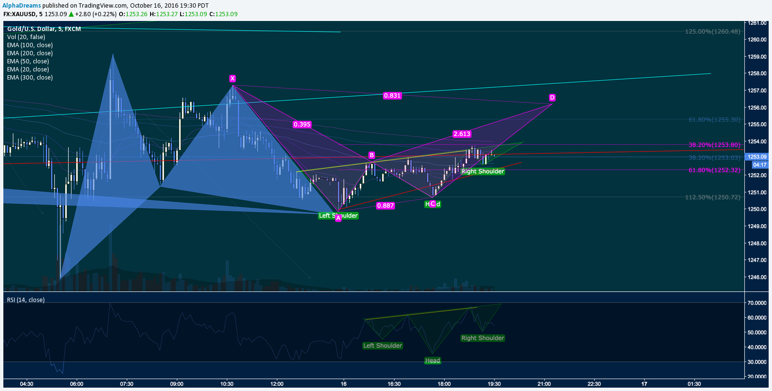Image resolution: width=772 pixels, height=391 pixels.
Task: Select the Head label in the RSI pane
Action: pyautogui.click(x=433, y=361)
